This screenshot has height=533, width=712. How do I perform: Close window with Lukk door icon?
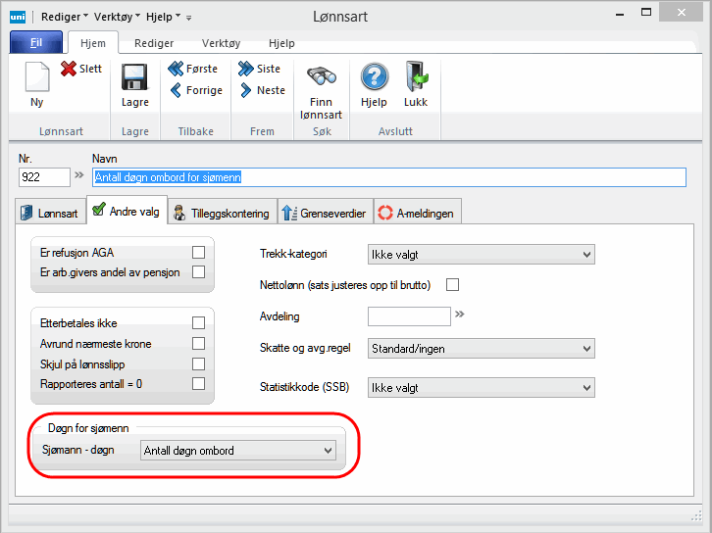pos(416,78)
